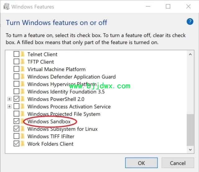Select Windows Identity Foundation 3.5 label

[66, 92]
